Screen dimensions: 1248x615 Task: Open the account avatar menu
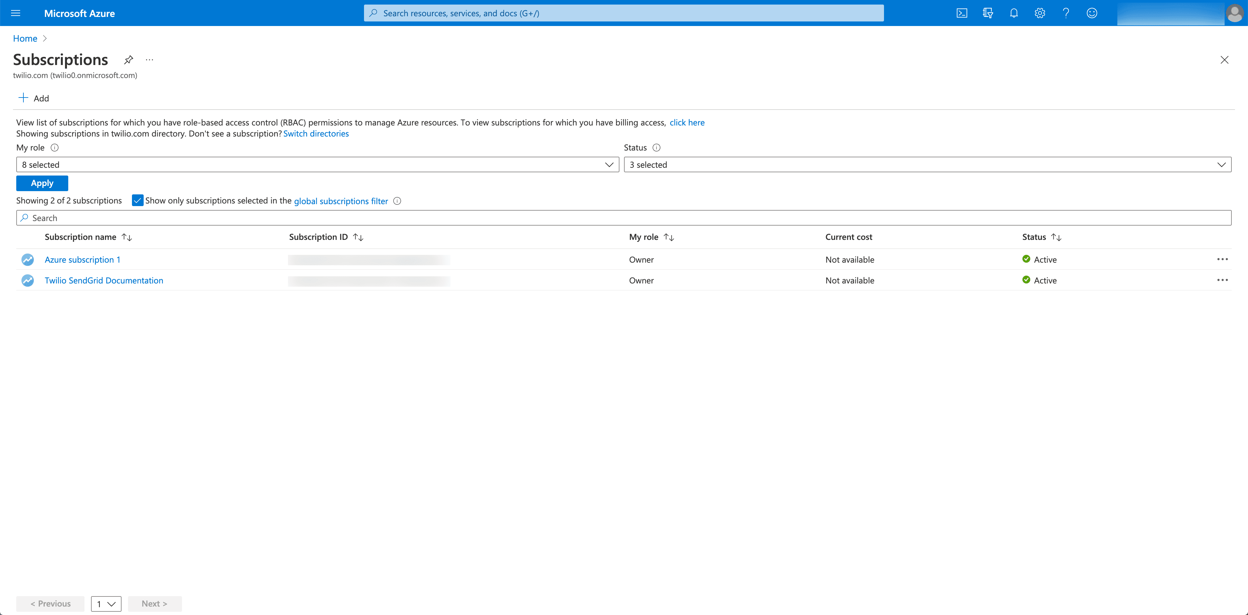point(1234,13)
